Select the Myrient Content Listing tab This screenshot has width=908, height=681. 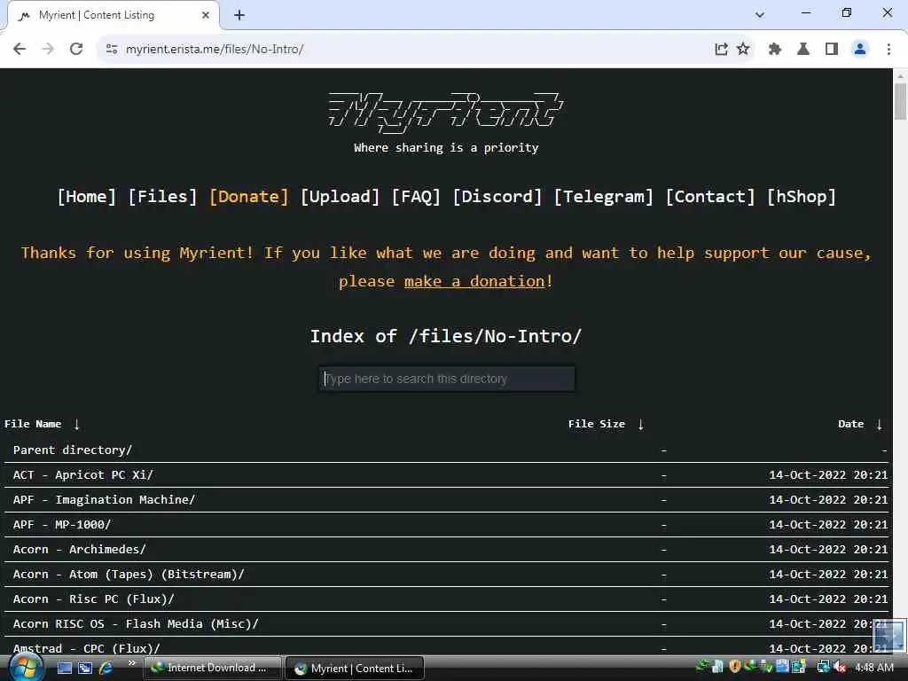(x=113, y=16)
